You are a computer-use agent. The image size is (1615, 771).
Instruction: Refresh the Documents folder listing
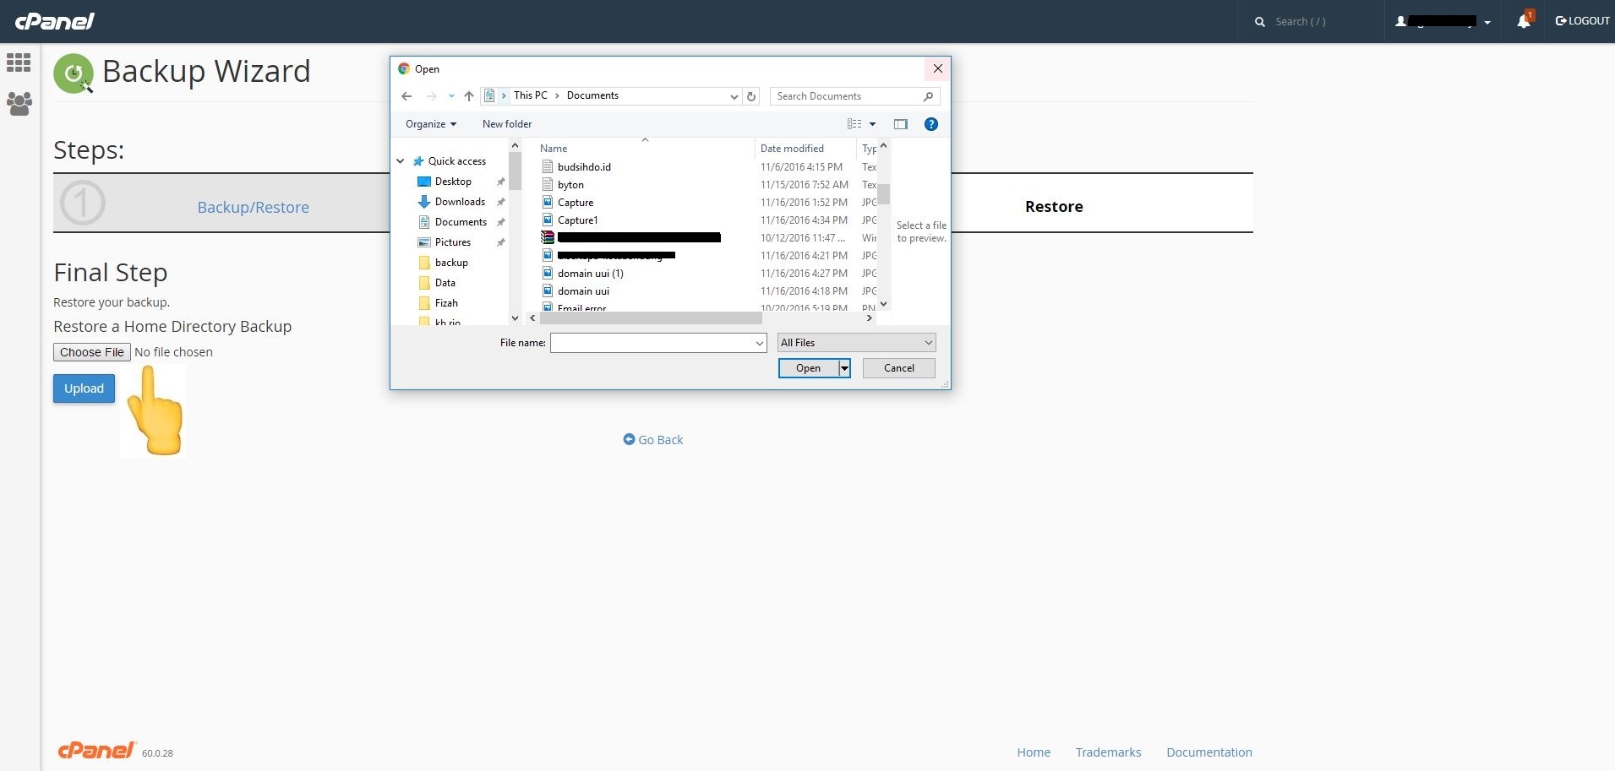coord(751,96)
